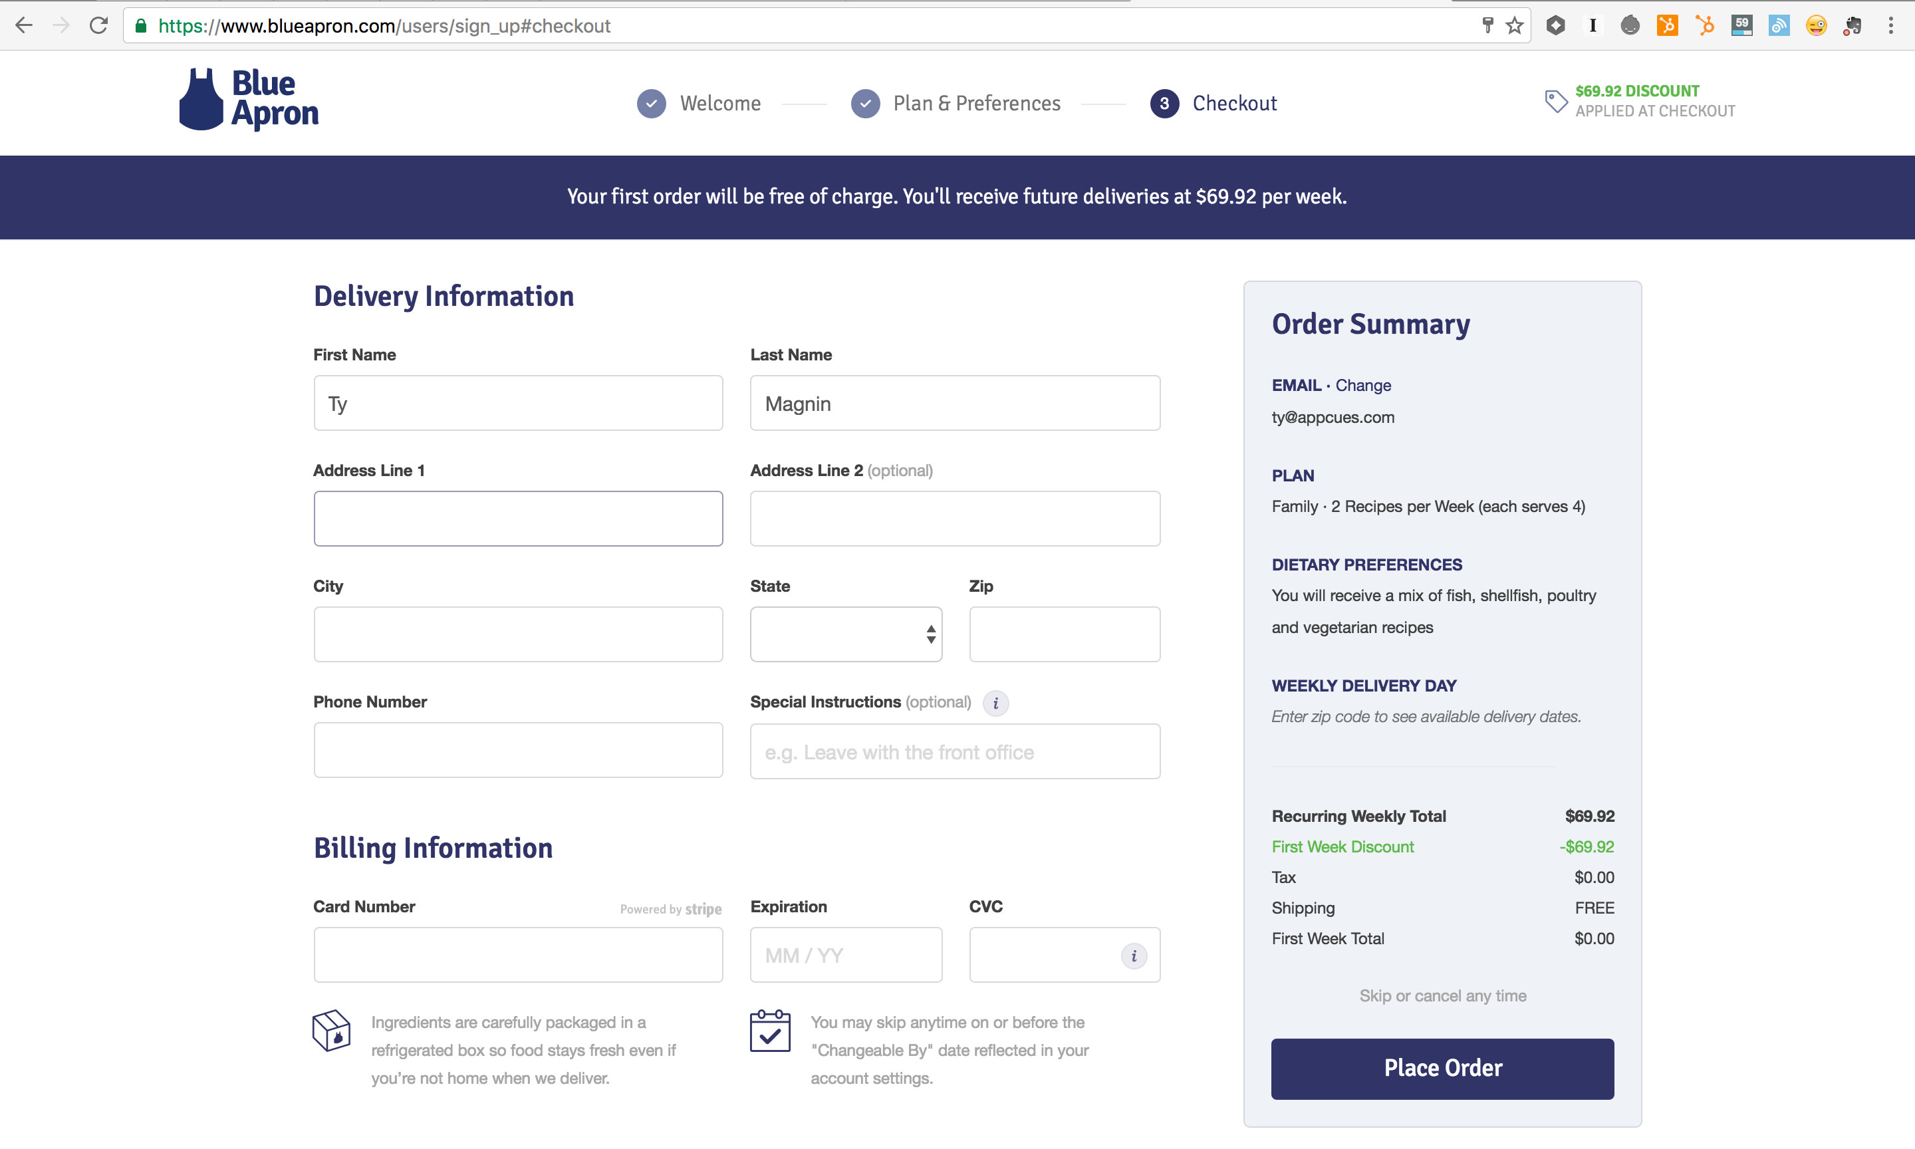Click the browser forward arrow

pyautogui.click(x=61, y=25)
